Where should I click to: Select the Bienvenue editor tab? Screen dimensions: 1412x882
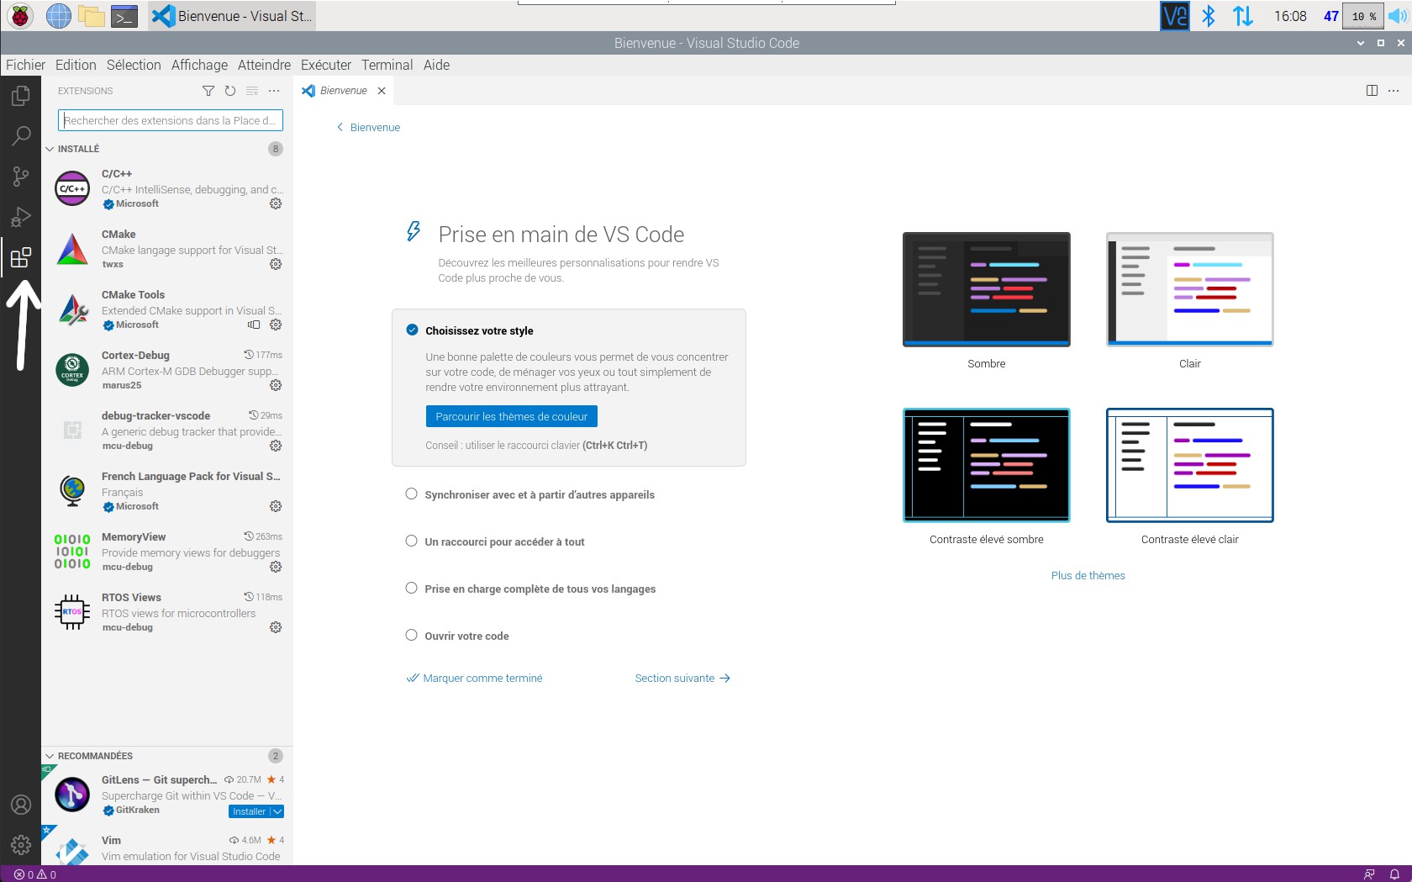point(343,91)
